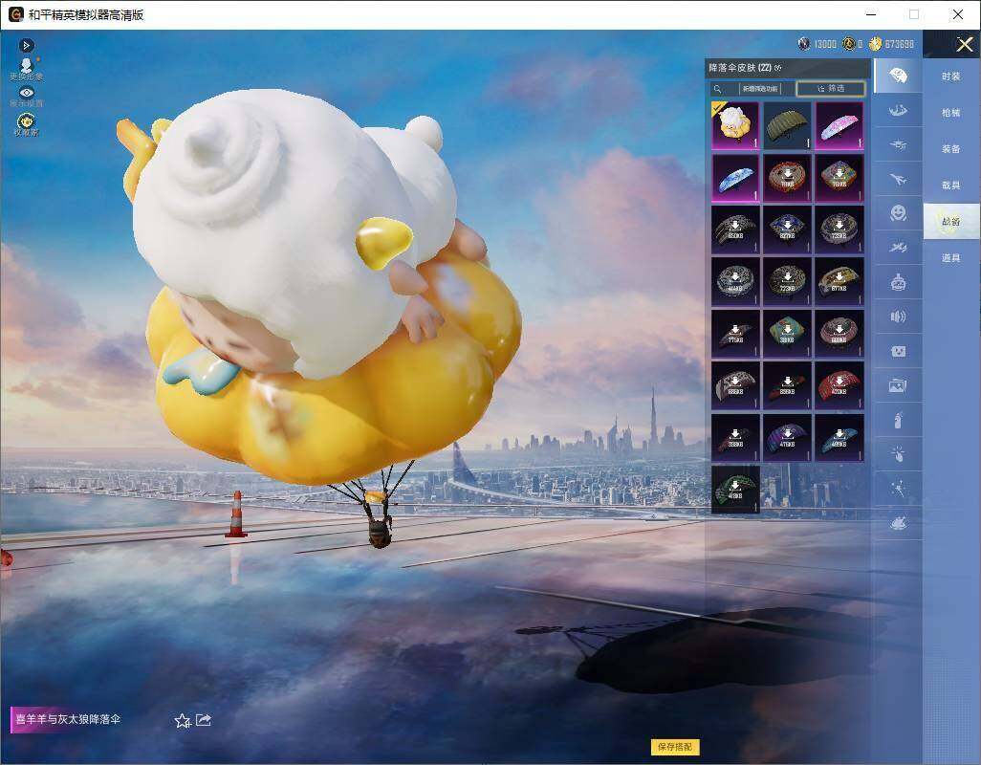
Task: Click the round play arrow icon
Action: coord(26,45)
